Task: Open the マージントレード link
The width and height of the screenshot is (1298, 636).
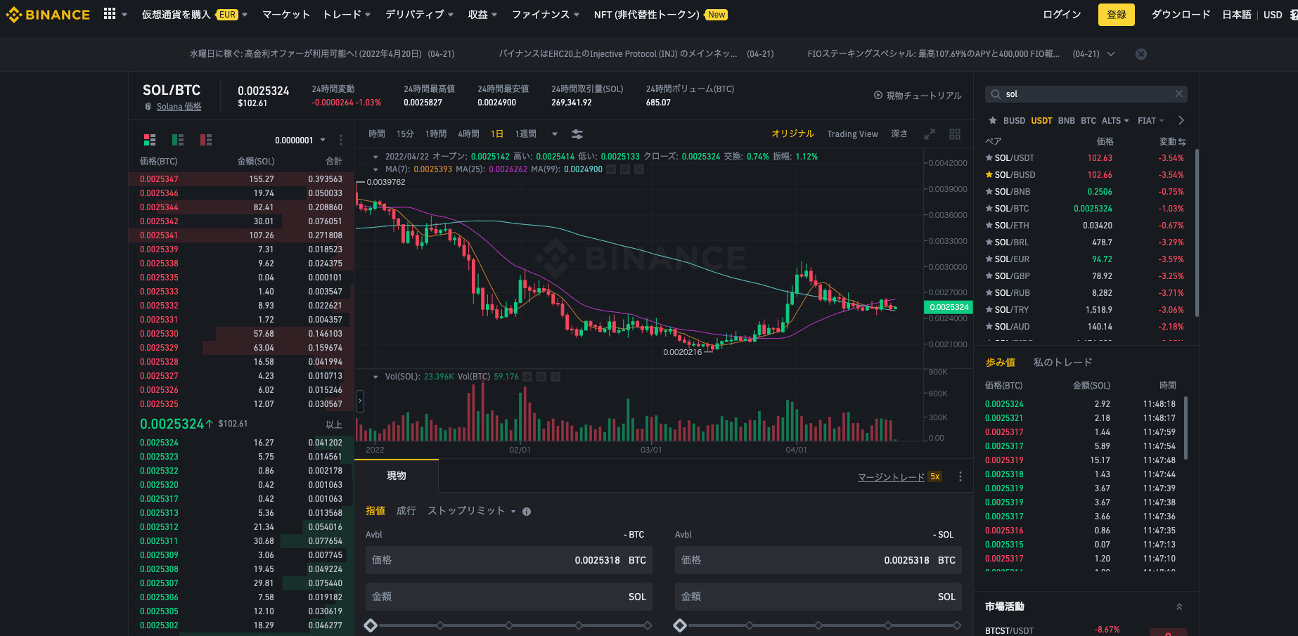Action: tap(891, 477)
